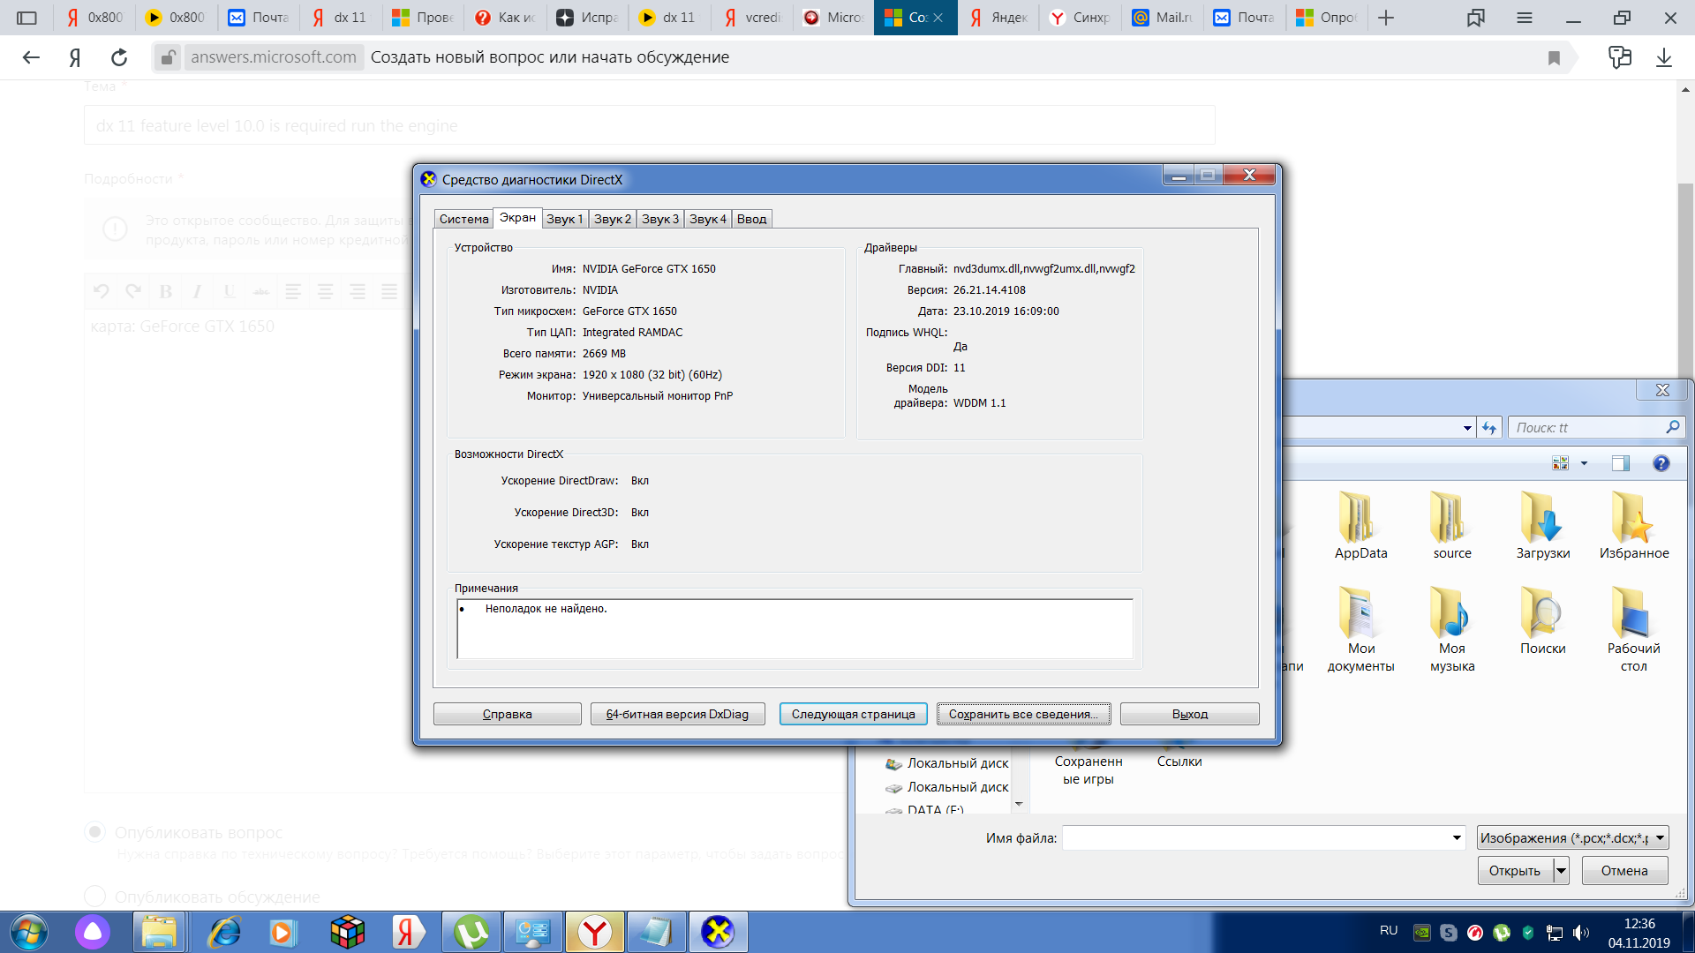Click the answers.microsoft.com address text
1695x953 pixels.
(x=274, y=57)
